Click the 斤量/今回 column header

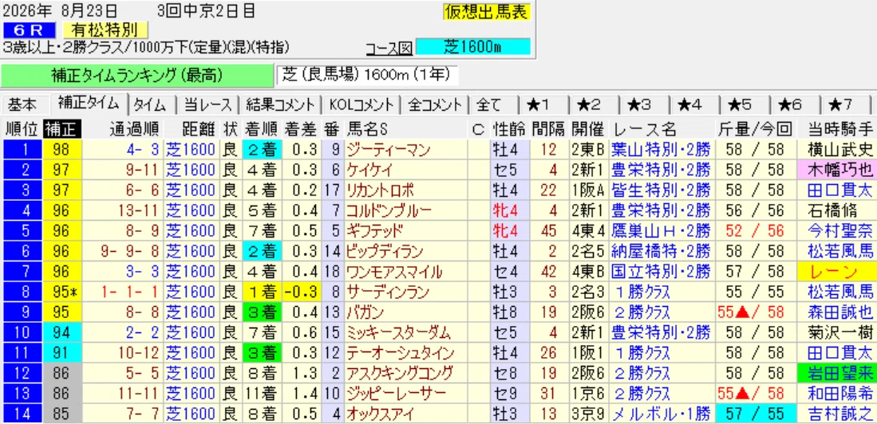[755, 129]
